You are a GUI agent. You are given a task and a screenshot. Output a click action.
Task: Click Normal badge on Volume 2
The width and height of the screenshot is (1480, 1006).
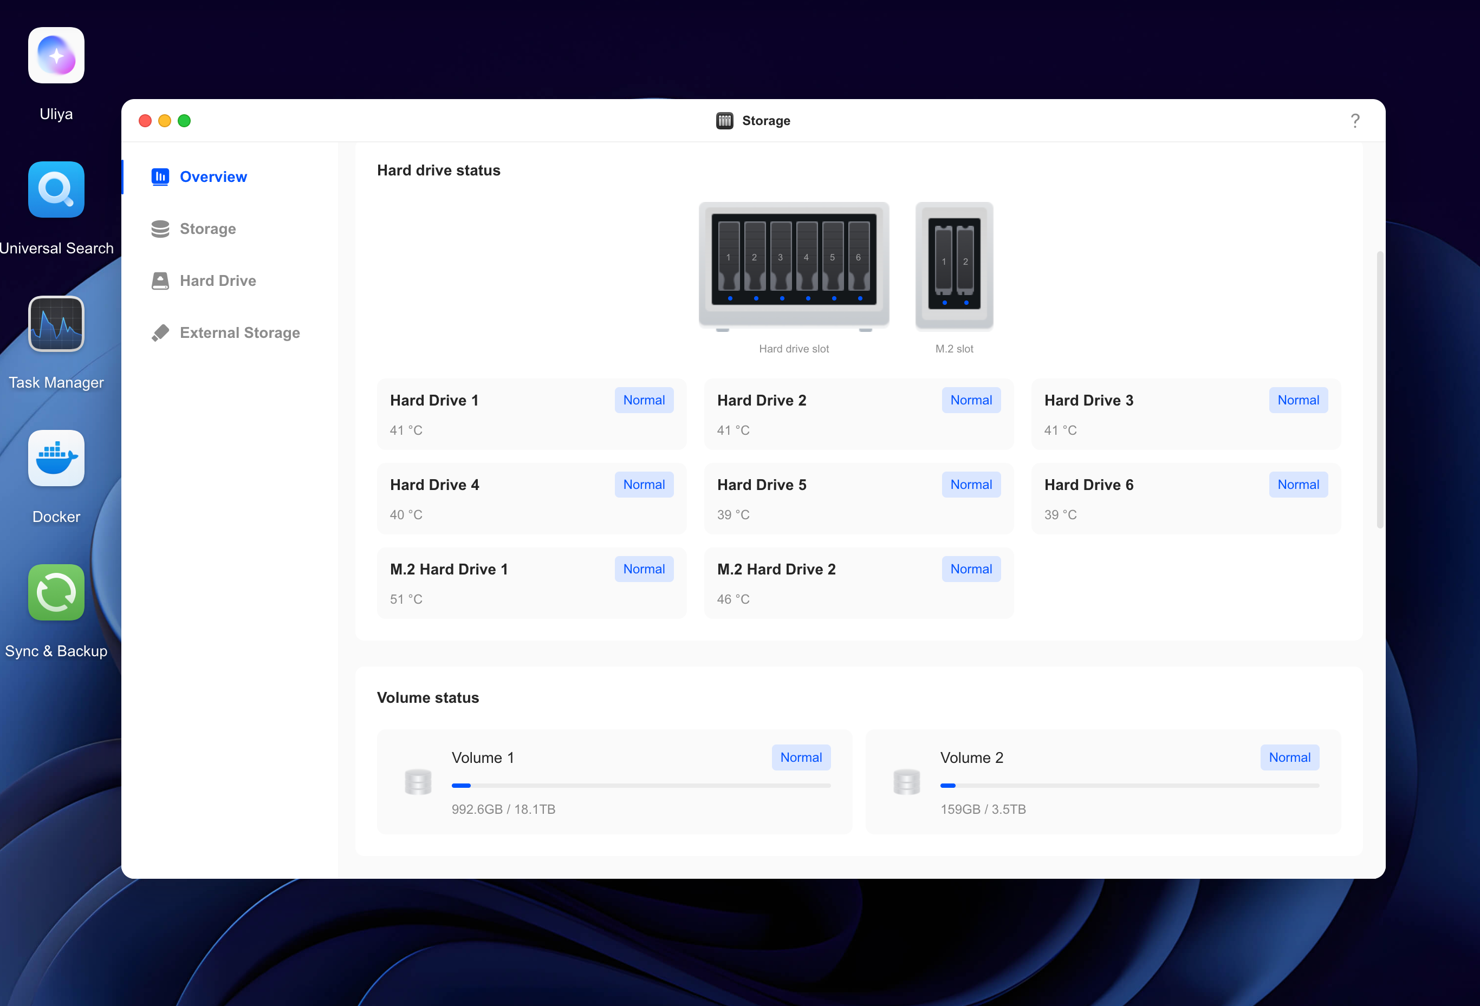tap(1290, 758)
